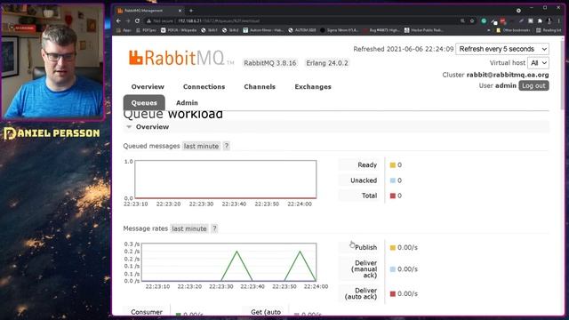Image resolution: width=569 pixels, height=320 pixels.
Task: Change Message rates last minute range
Action: [189, 228]
